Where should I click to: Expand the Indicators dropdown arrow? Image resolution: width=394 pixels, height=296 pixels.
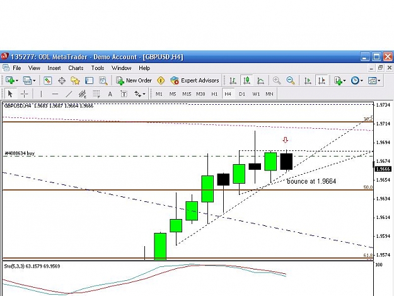(344, 81)
